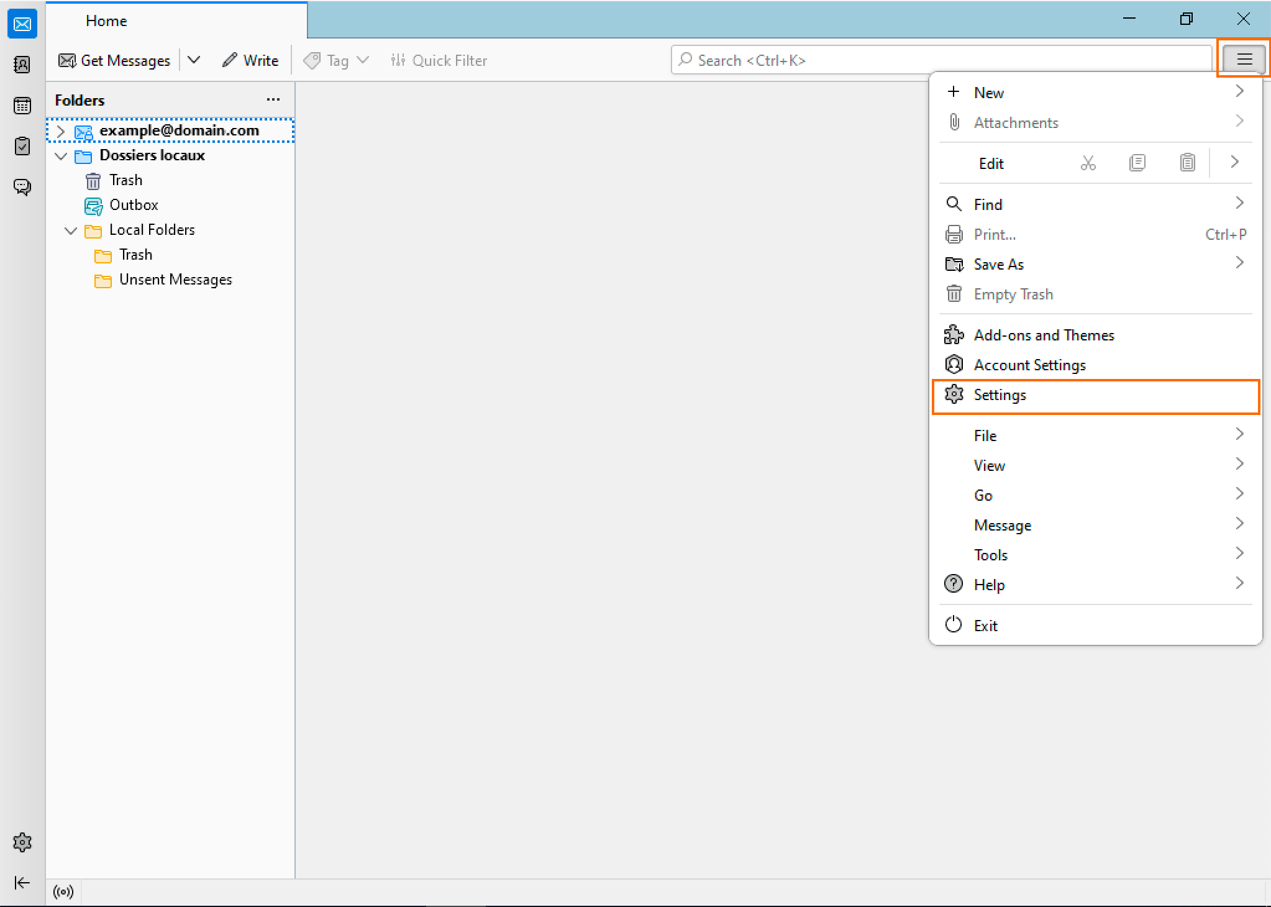
Task: Collapse the Dossiers locaux folder tree
Action: point(61,156)
